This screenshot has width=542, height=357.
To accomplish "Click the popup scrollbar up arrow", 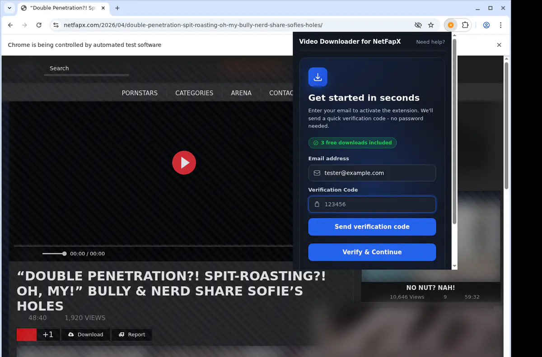I will (x=454, y=35).
